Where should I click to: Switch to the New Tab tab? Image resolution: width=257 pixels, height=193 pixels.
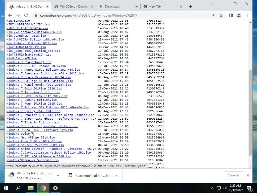[162, 7]
